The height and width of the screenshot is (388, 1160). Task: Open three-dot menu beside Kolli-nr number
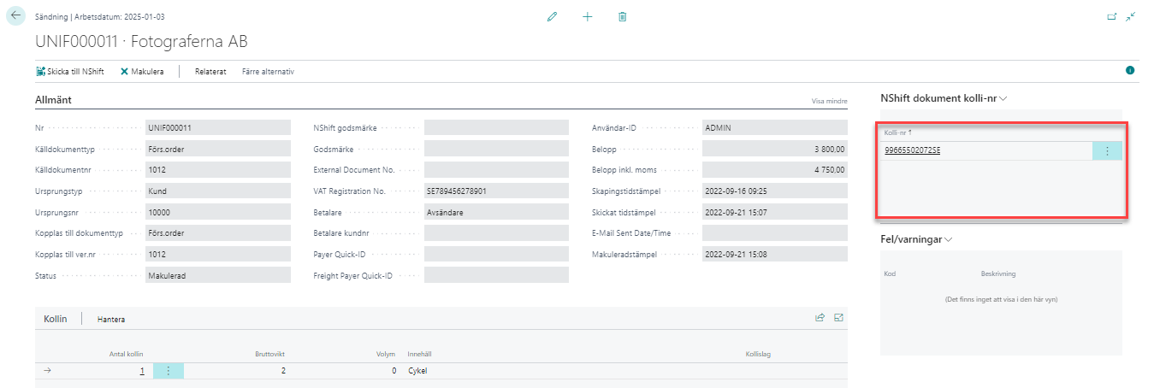pyautogui.click(x=1107, y=151)
